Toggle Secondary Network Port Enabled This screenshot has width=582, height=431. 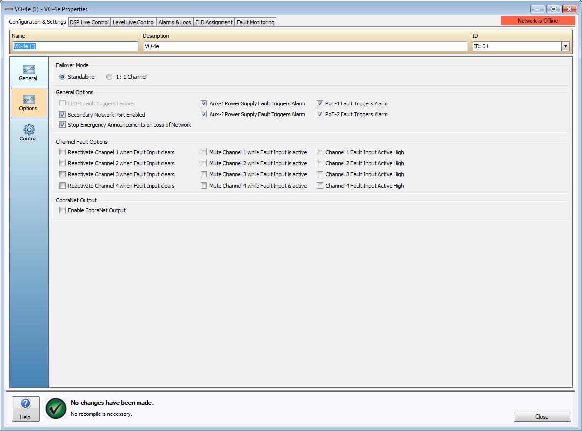(x=62, y=115)
